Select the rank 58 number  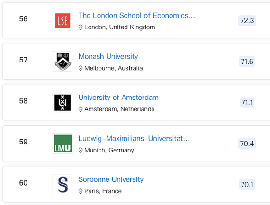[x=23, y=101]
